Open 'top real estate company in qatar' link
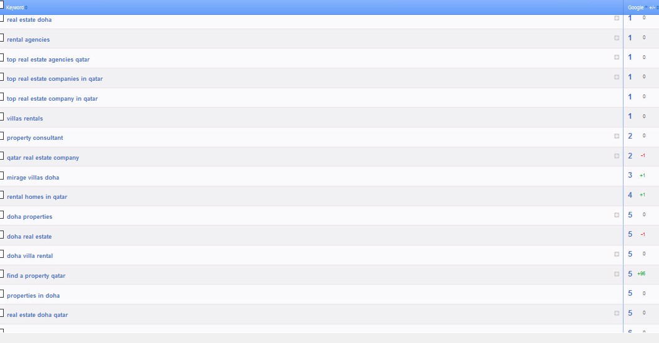The height and width of the screenshot is (343, 659). point(52,99)
